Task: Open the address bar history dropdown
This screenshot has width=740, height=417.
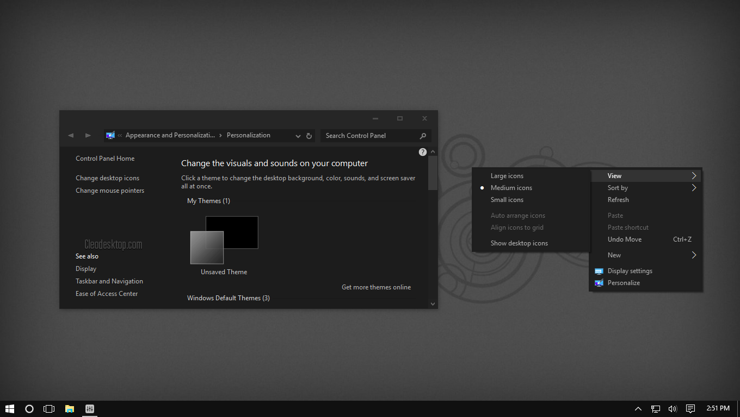Action: coord(298,136)
